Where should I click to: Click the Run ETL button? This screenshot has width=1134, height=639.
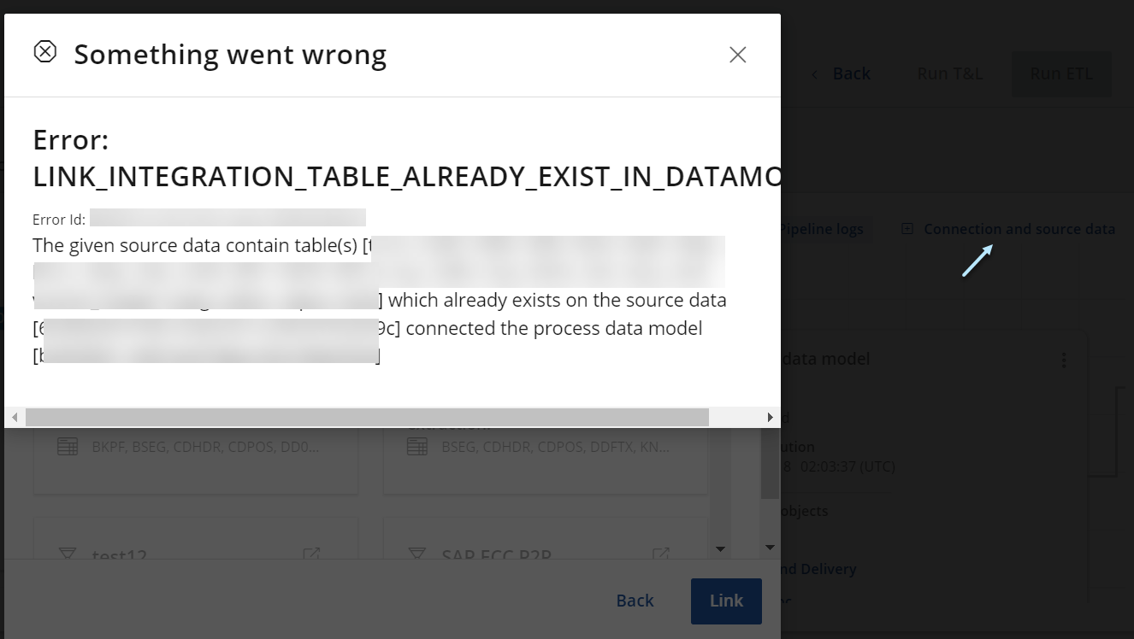(x=1061, y=73)
